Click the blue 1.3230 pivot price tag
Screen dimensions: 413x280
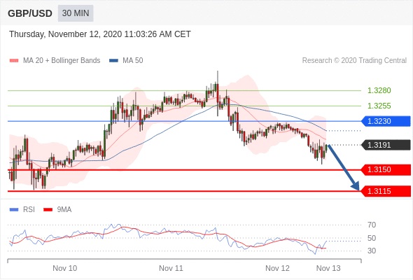tap(386, 121)
